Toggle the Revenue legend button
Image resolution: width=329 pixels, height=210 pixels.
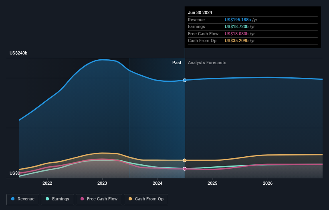(23, 199)
